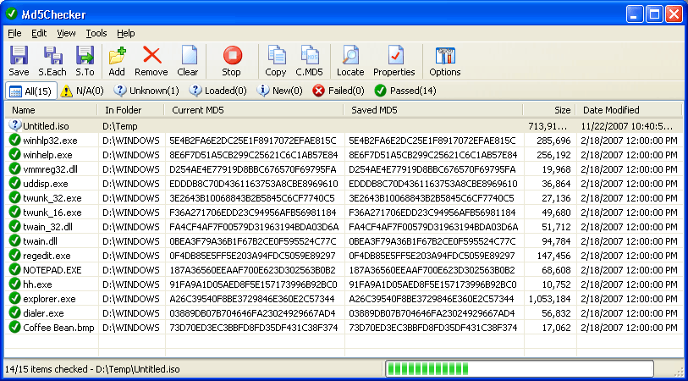Click the Locate file icon

click(x=350, y=62)
